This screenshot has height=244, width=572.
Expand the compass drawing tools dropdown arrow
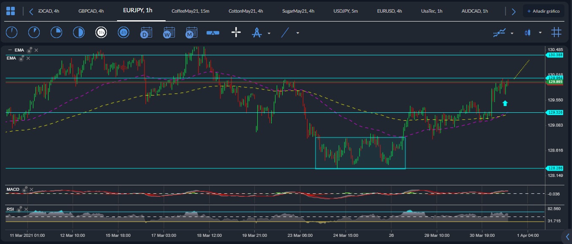pyautogui.click(x=269, y=33)
